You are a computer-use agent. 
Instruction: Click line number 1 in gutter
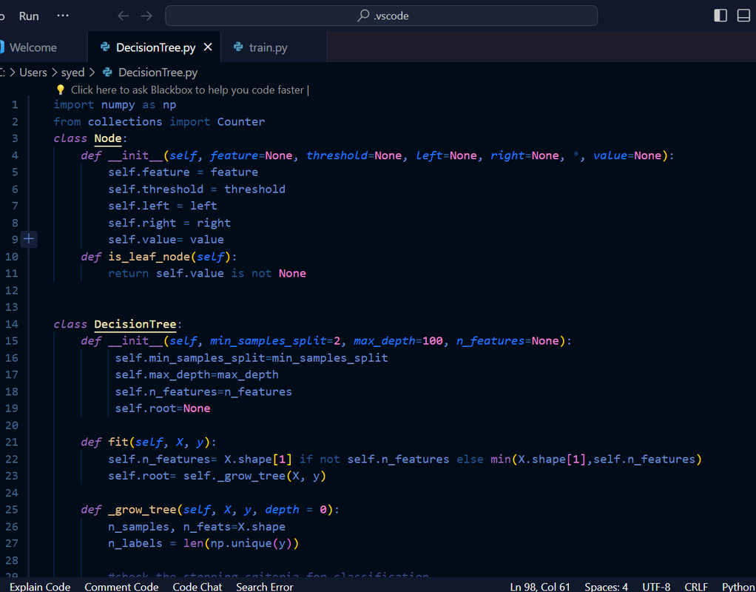pos(15,104)
